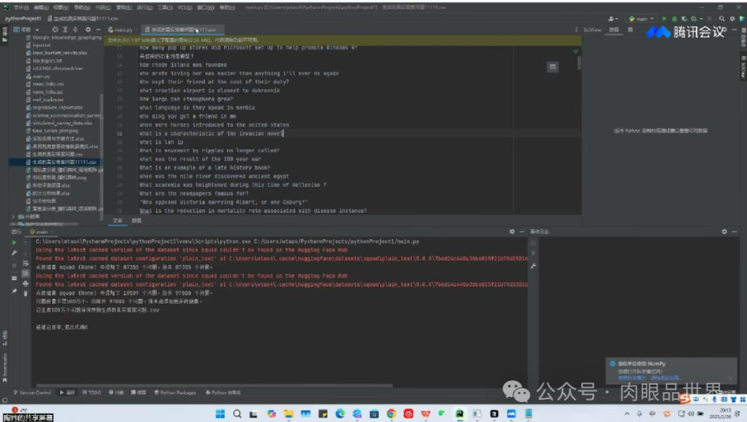Click the trash clear-all icon in Run console

[x=26, y=294]
